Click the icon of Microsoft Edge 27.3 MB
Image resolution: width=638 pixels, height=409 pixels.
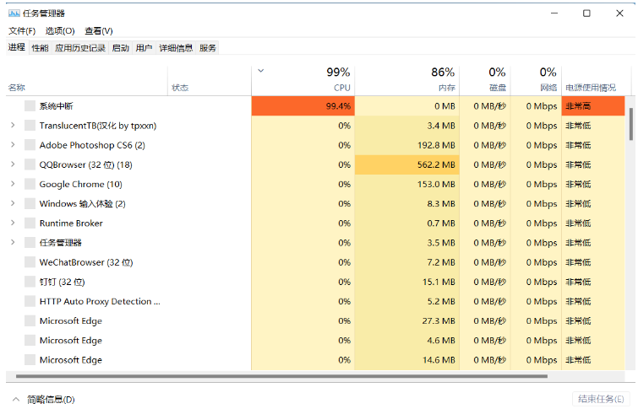30,320
